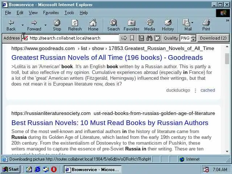Screen dimensions: 232x174
Task: Click the Internet zone globe in the status bar
Action: point(182,159)
